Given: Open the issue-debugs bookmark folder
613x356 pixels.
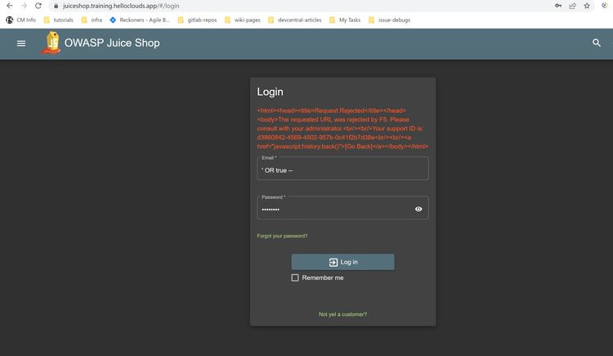Looking at the screenshot, I should (x=389, y=20).
